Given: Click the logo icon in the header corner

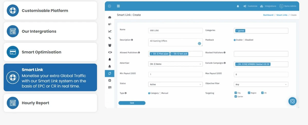Looking at the screenshot, I should [110, 6].
